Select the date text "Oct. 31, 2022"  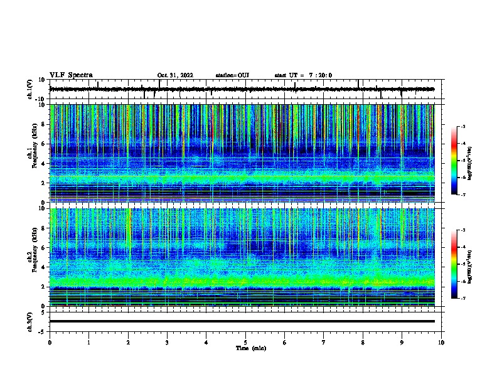(175, 75)
